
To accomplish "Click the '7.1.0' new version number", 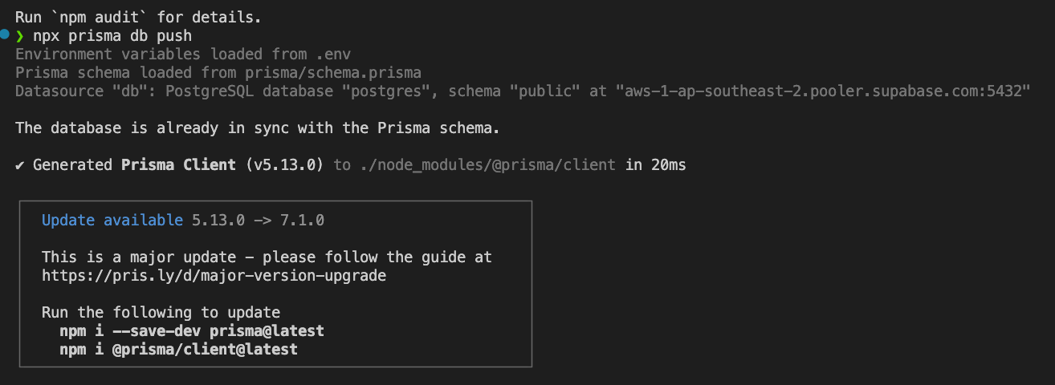I will (302, 220).
